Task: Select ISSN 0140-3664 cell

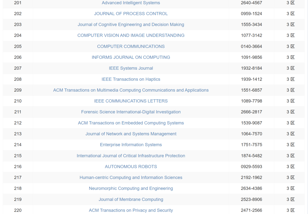Action: (x=252, y=46)
